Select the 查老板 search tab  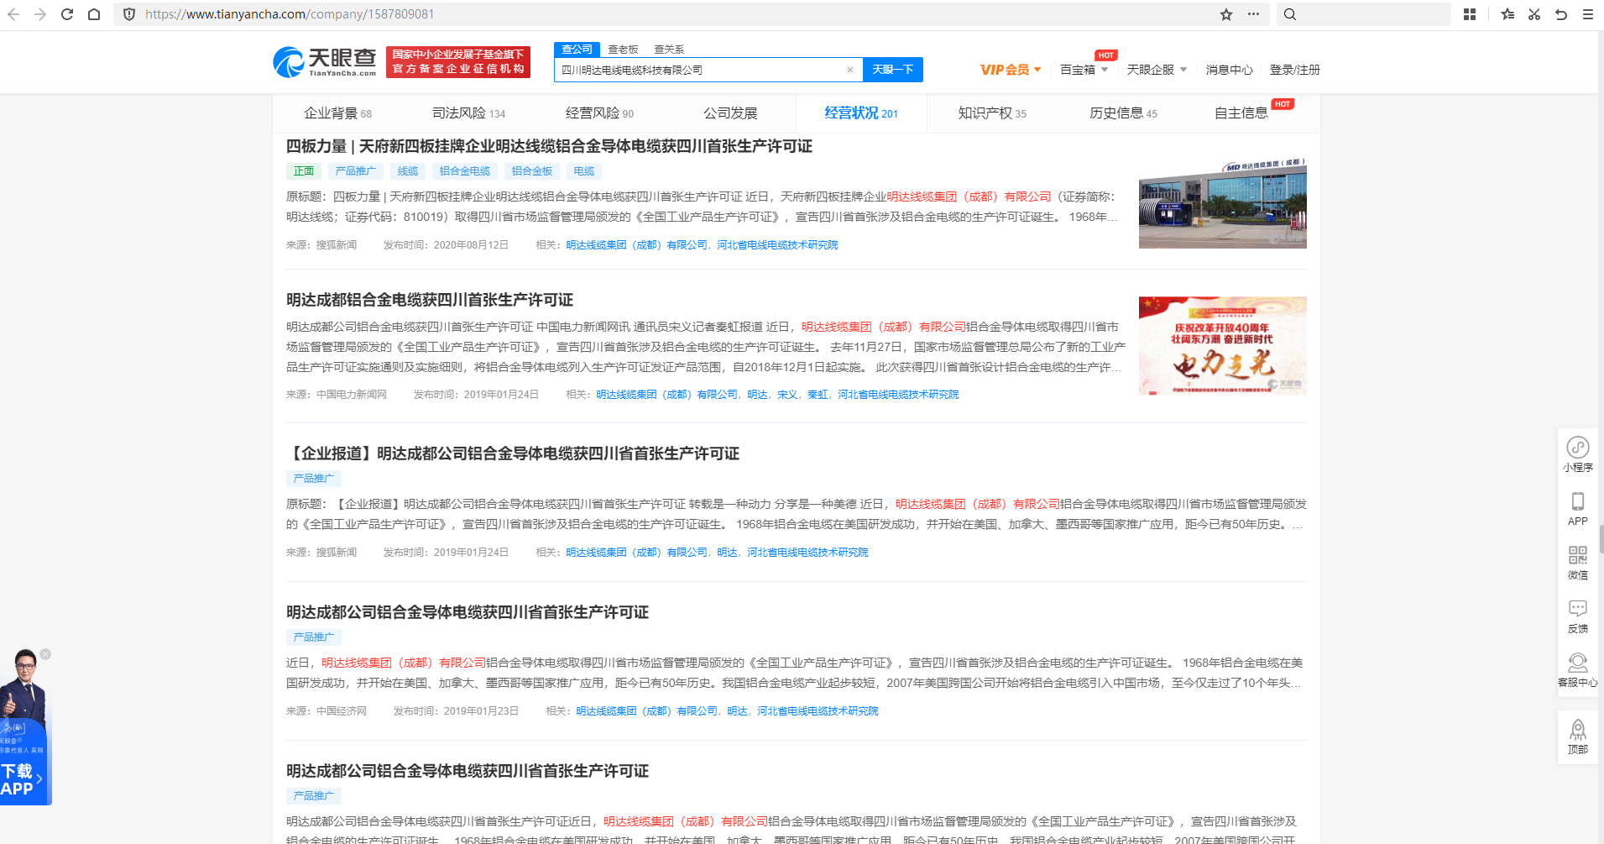coord(623,50)
